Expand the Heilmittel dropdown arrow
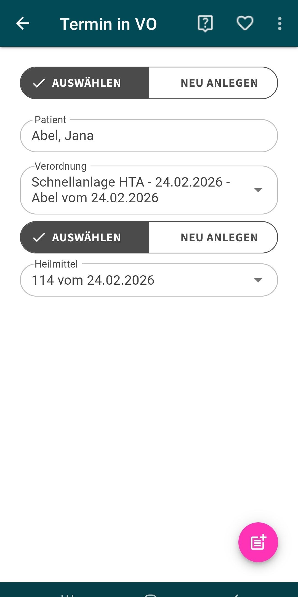The width and height of the screenshot is (298, 597). (258, 280)
